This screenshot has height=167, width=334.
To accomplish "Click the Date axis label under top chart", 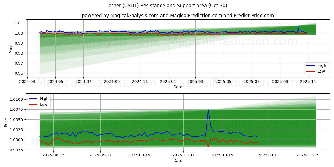I will click(178, 87).
